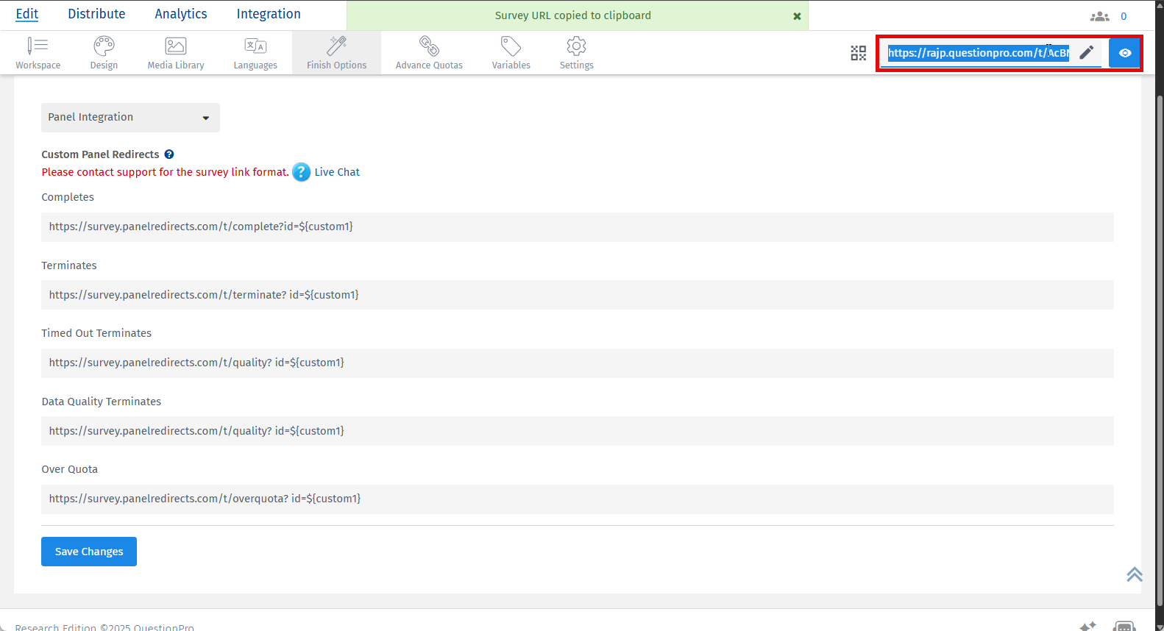Focus the Data Quality Terminates URL field
This screenshot has height=631, width=1164.
click(x=578, y=431)
